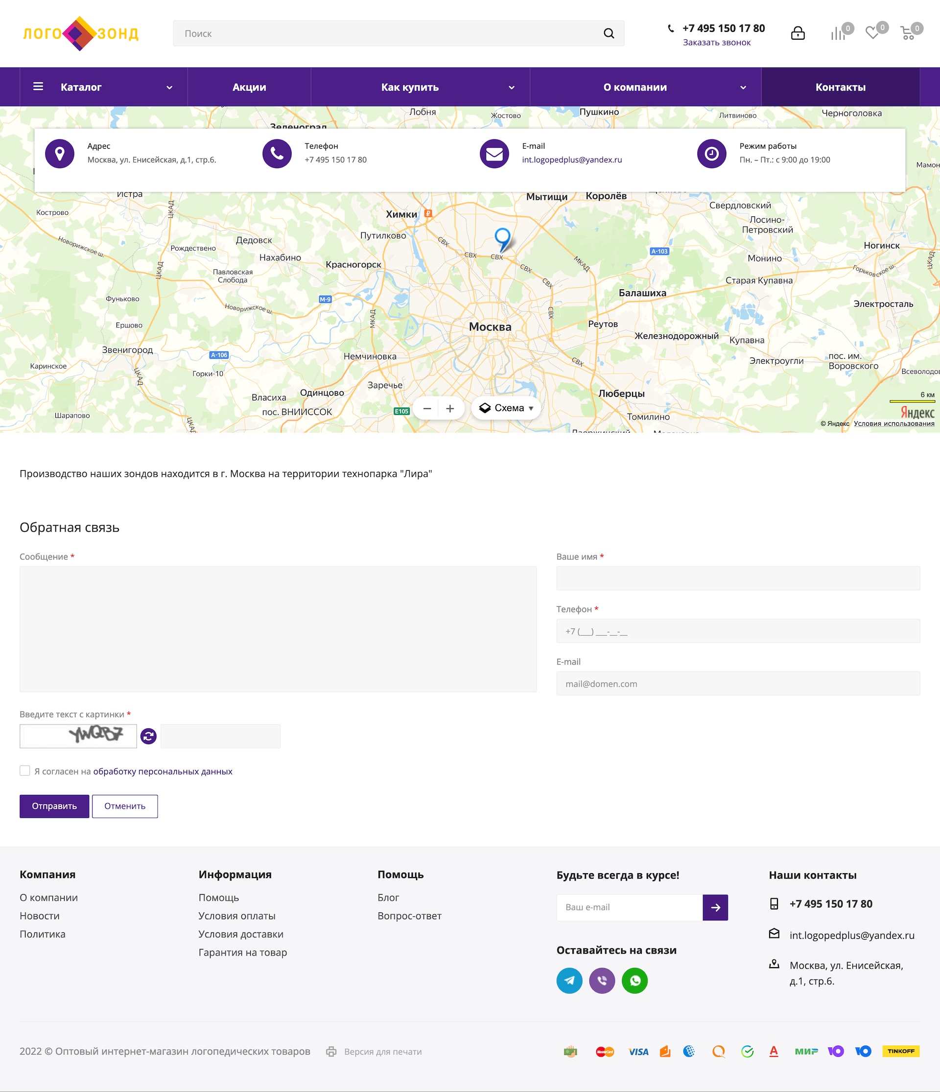The height and width of the screenshot is (1092, 940).
Task: Click the envelope icon in info card
Action: [494, 153]
